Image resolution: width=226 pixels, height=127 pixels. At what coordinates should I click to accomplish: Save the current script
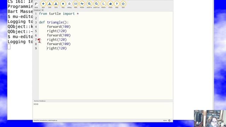[x=56, y=5]
